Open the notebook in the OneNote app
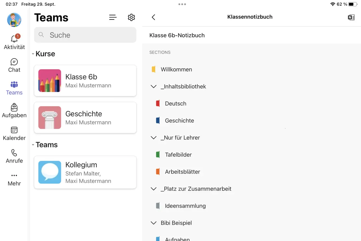This screenshot has width=361, height=241. tap(351, 17)
